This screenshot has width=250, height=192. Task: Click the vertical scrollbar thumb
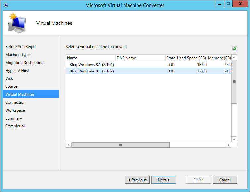234,82
